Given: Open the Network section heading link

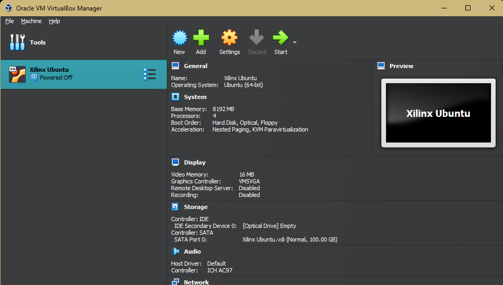Looking at the screenshot, I should (x=196, y=282).
